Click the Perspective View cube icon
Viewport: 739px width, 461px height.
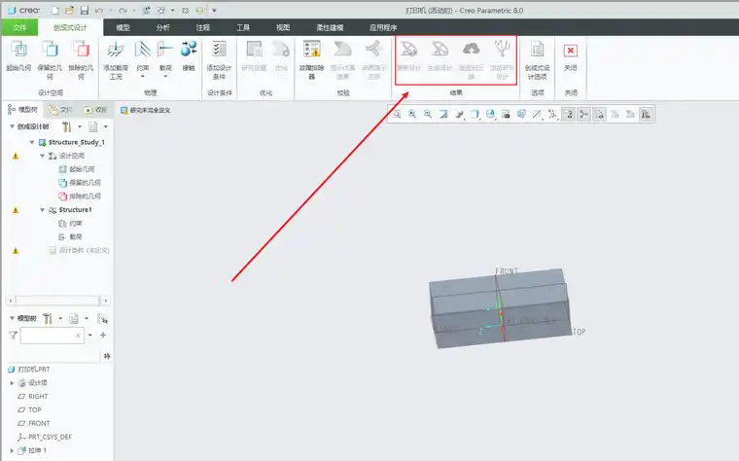pyautogui.click(x=521, y=114)
